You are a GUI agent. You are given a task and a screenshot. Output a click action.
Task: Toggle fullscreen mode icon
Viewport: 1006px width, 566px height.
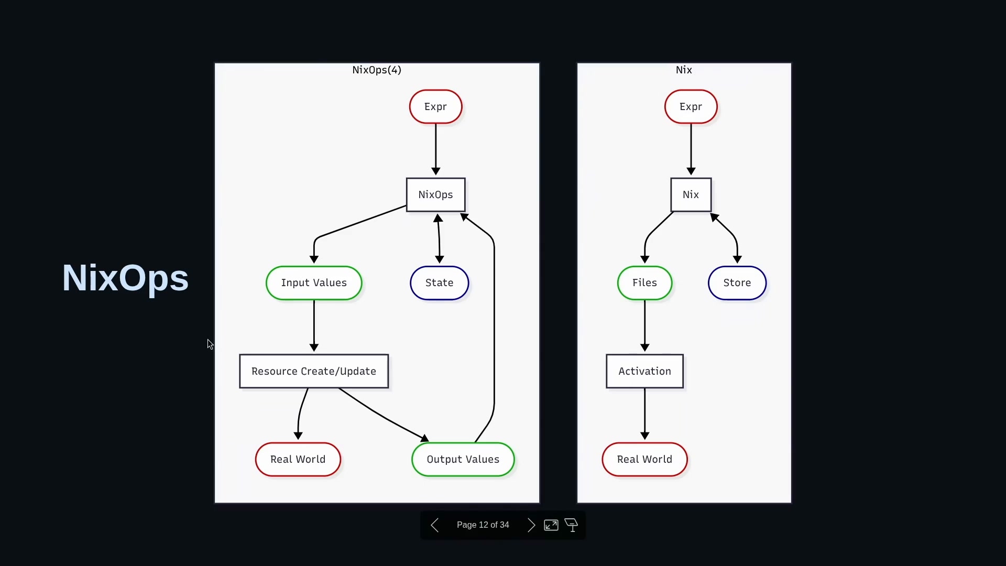(x=551, y=525)
